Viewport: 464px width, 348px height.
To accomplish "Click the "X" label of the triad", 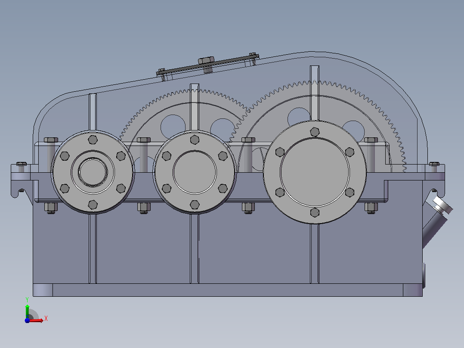I will pos(46,319).
